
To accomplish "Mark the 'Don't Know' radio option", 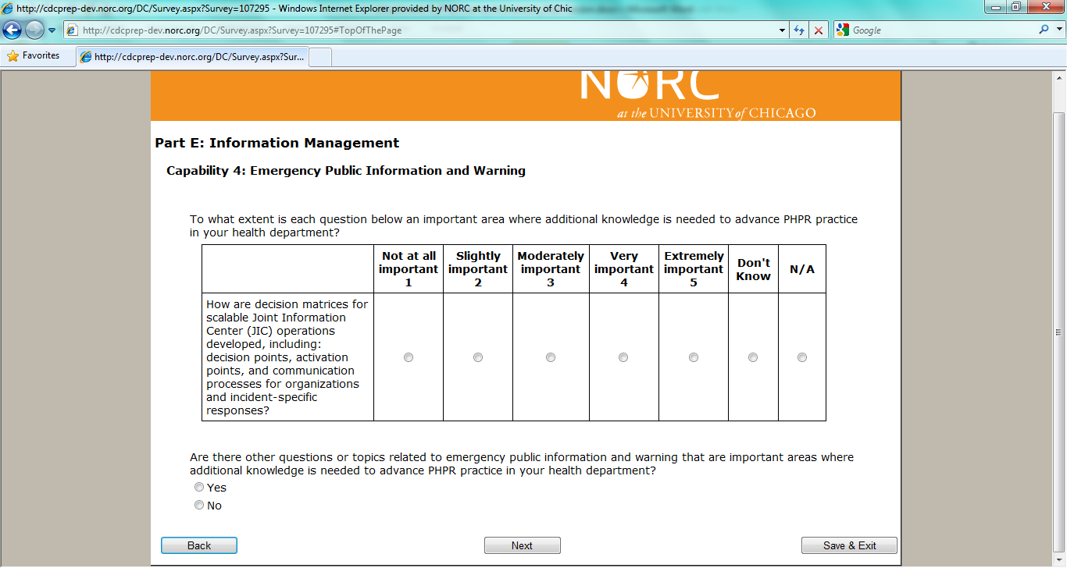I will pos(753,357).
